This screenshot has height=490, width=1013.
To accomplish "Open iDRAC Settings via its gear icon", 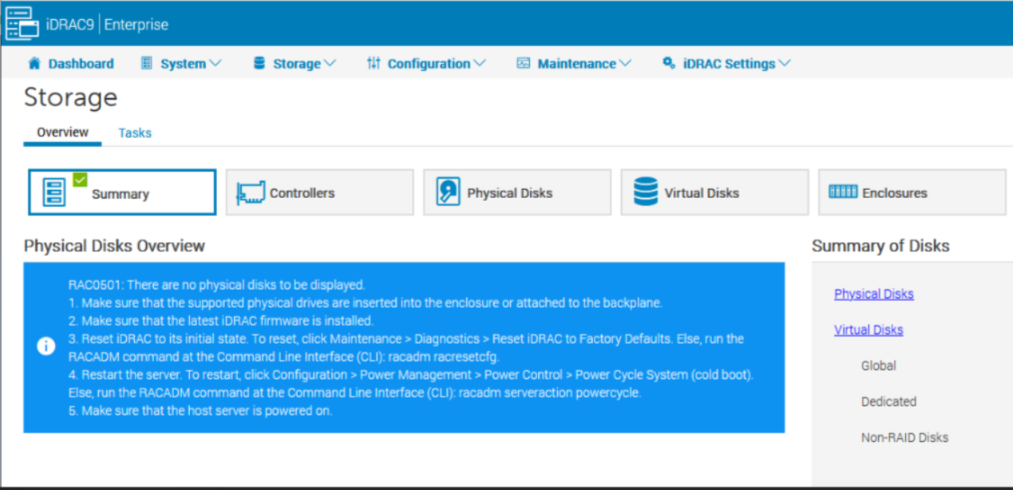I will [669, 63].
